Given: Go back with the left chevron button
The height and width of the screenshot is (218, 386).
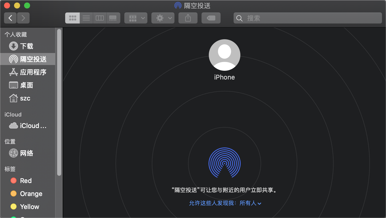Looking at the screenshot, I should [x=10, y=18].
